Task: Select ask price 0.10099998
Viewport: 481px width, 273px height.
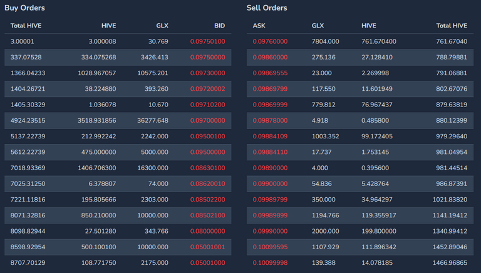Action: [x=271, y=262]
